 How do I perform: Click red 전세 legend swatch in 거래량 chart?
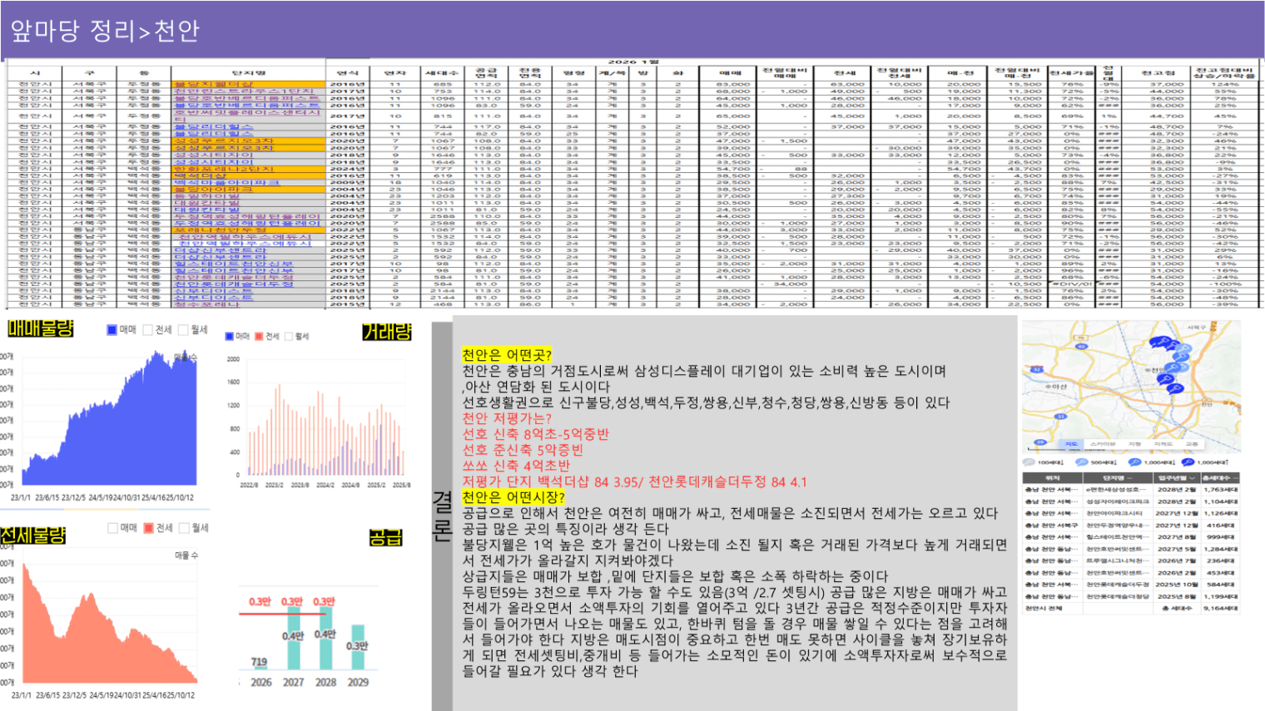click(259, 337)
